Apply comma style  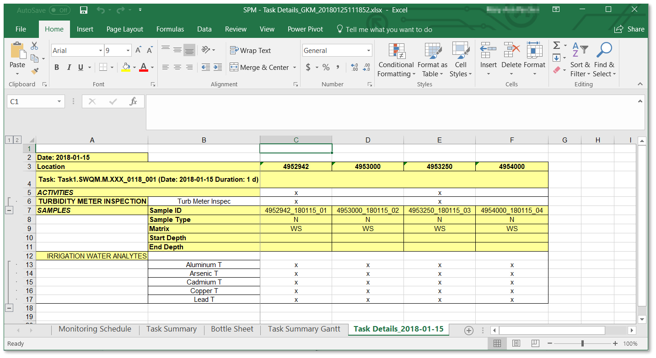[x=338, y=68]
